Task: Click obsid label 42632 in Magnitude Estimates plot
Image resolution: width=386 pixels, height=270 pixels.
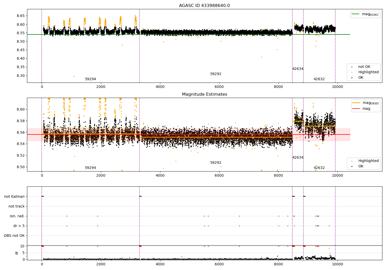Action: tap(319, 168)
